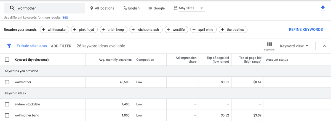
Task: Click into the wolfmother search field
Action: [x=44, y=8]
